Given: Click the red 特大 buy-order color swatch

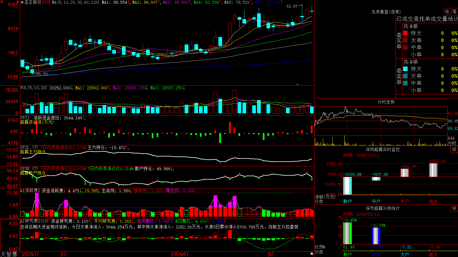Looking at the screenshot, I should tap(405, 33).
